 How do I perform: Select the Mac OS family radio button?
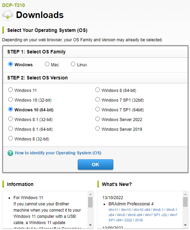[47, 64]
